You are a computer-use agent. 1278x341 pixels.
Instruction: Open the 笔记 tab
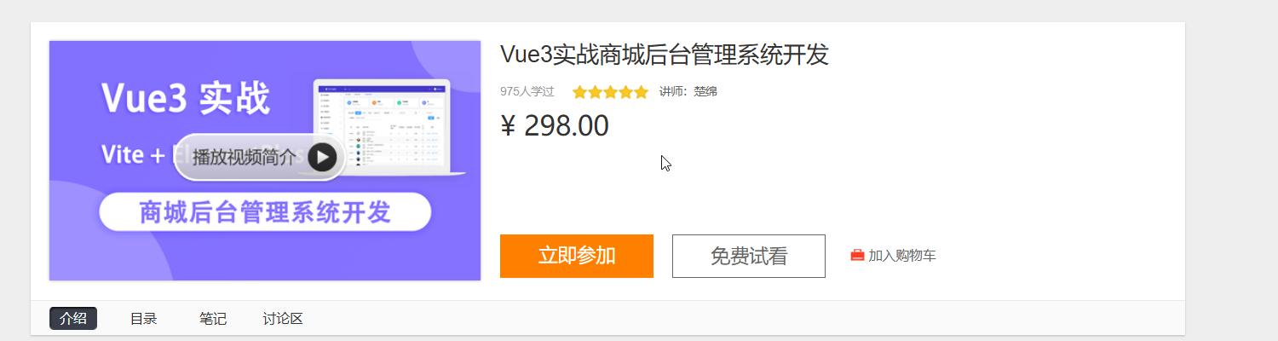tap(213, 319)
